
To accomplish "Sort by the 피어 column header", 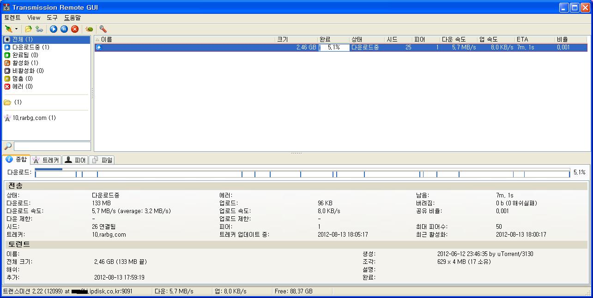I will pyautogui.click(x=426, y=40).
